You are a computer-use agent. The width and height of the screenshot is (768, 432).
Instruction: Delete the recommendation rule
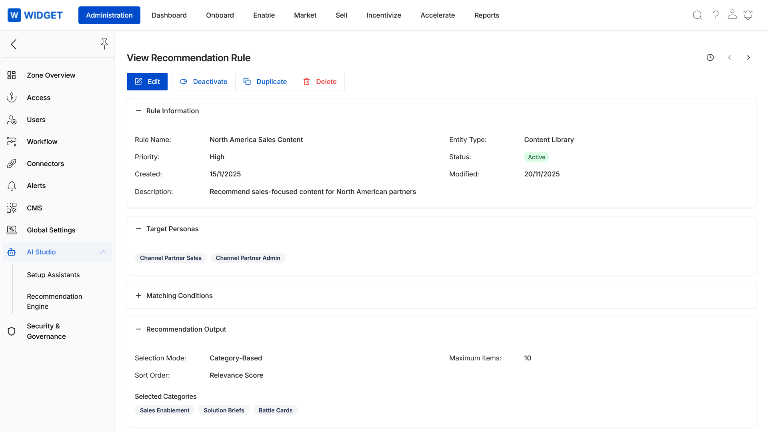click(320, 82)
